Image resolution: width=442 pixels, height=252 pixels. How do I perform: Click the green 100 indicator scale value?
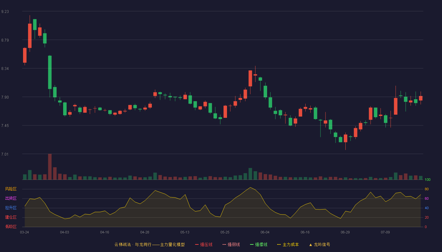tap(427, 180)
